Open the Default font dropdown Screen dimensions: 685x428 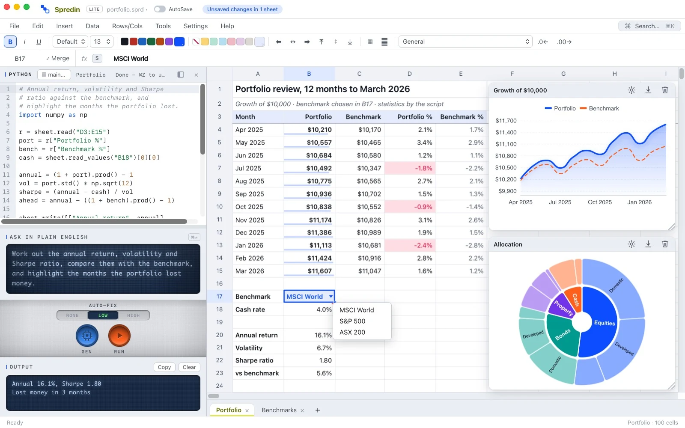point(71,42)
